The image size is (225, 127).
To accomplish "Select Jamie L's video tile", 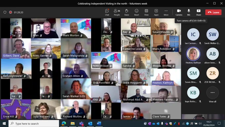I will click(x=136, y=111).
